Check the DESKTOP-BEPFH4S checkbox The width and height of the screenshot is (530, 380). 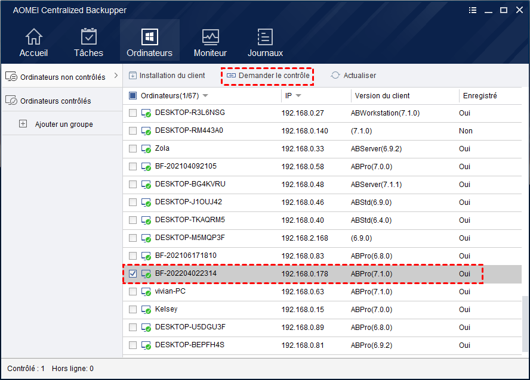(x=133, y=345)
